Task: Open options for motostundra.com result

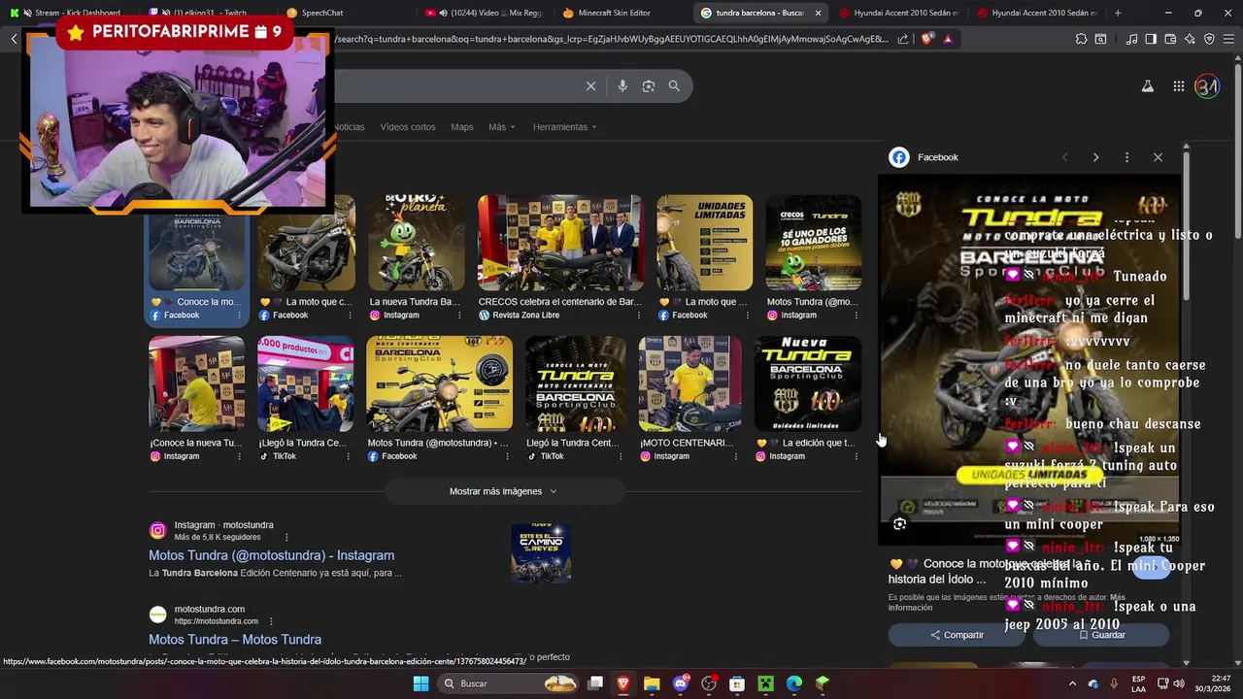Action: coord(271,621)
